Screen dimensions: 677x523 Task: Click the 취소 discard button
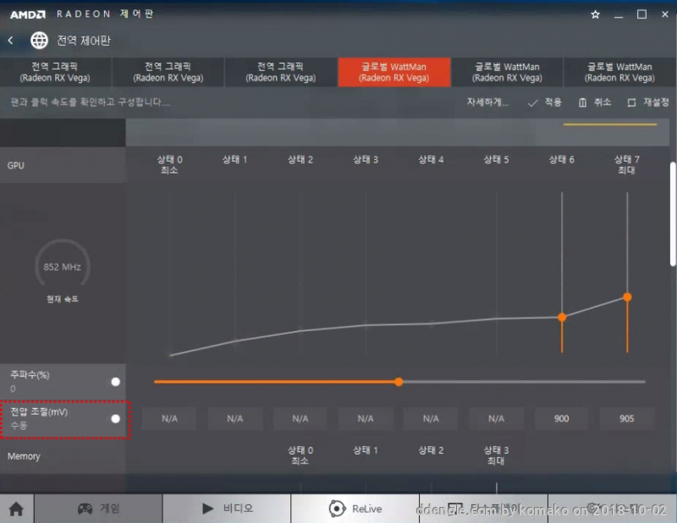tap(595, 102)
